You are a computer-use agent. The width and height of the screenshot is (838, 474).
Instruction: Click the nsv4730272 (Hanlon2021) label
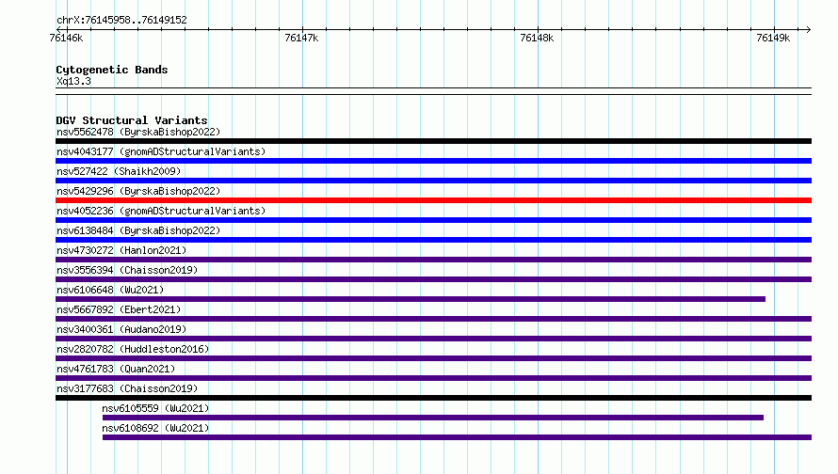pyautogui.click(x=121, y=250)
